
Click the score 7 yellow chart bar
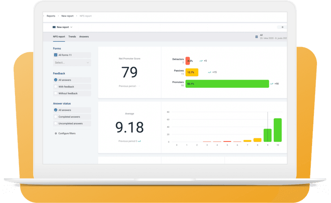pyautogui.click(x=248, y=141)
